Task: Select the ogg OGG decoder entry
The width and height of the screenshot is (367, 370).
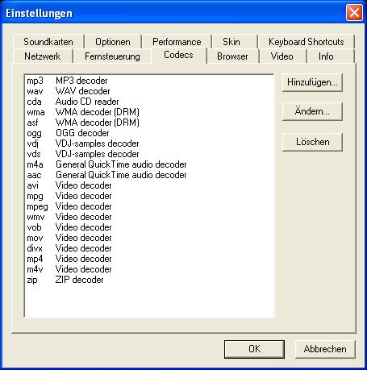Action: coord(149,133)
